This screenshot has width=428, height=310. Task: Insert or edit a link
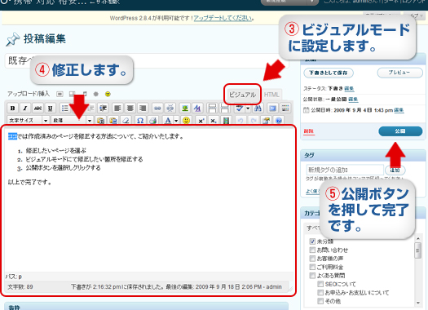[x=157, y=108]
